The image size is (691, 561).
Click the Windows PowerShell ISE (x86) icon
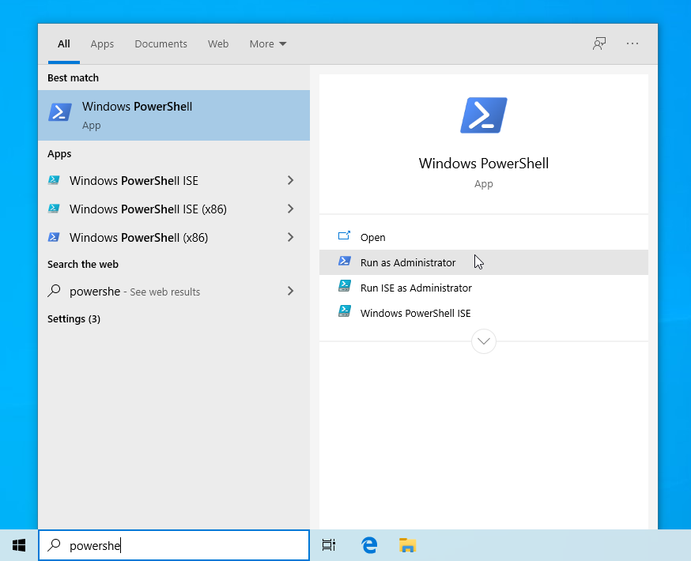54,209
